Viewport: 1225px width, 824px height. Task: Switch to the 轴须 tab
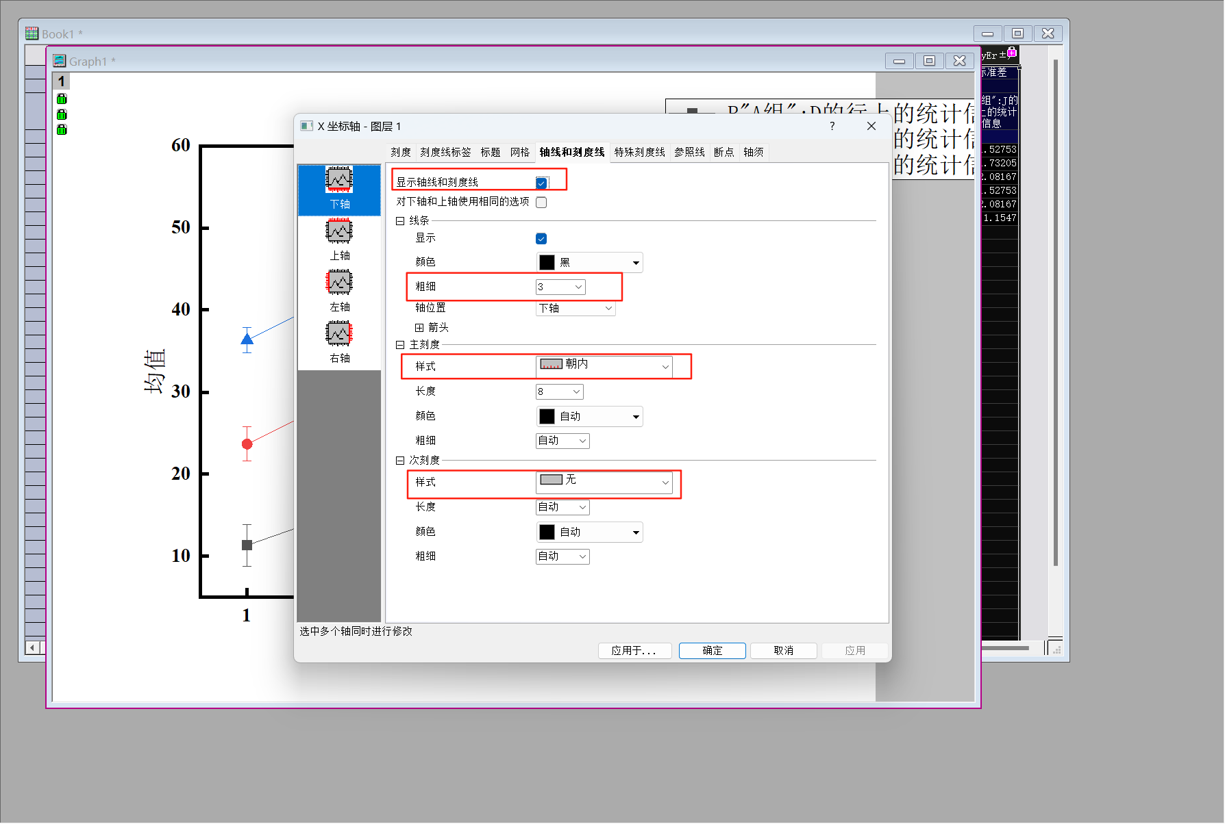(x=754, y=152)
